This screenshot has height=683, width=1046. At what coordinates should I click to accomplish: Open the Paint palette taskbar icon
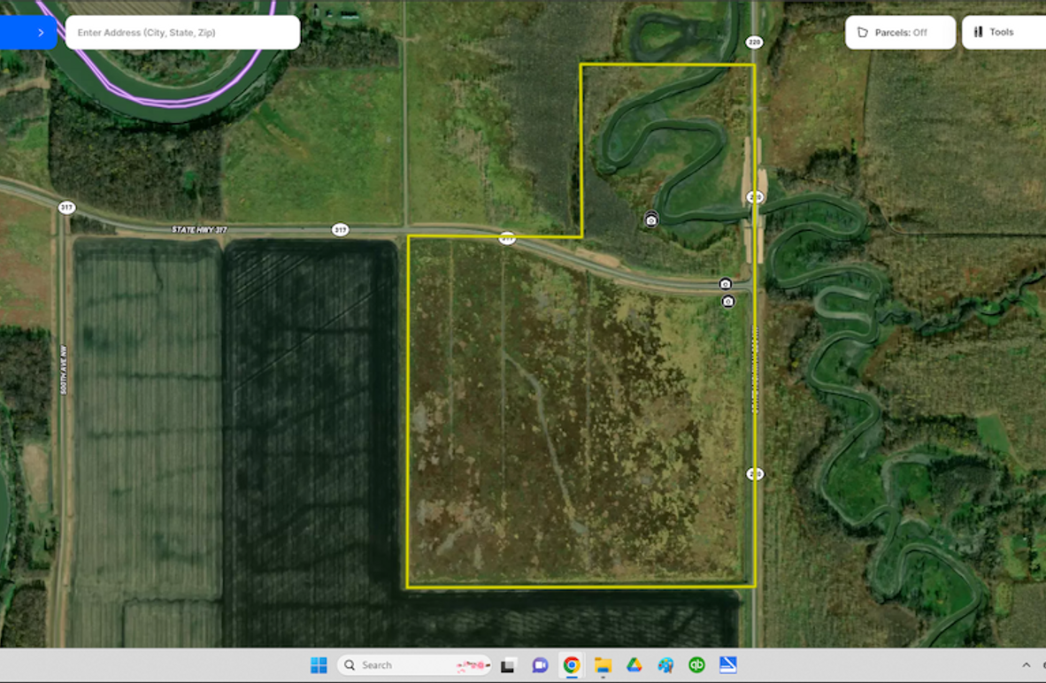tap(665, 665)
